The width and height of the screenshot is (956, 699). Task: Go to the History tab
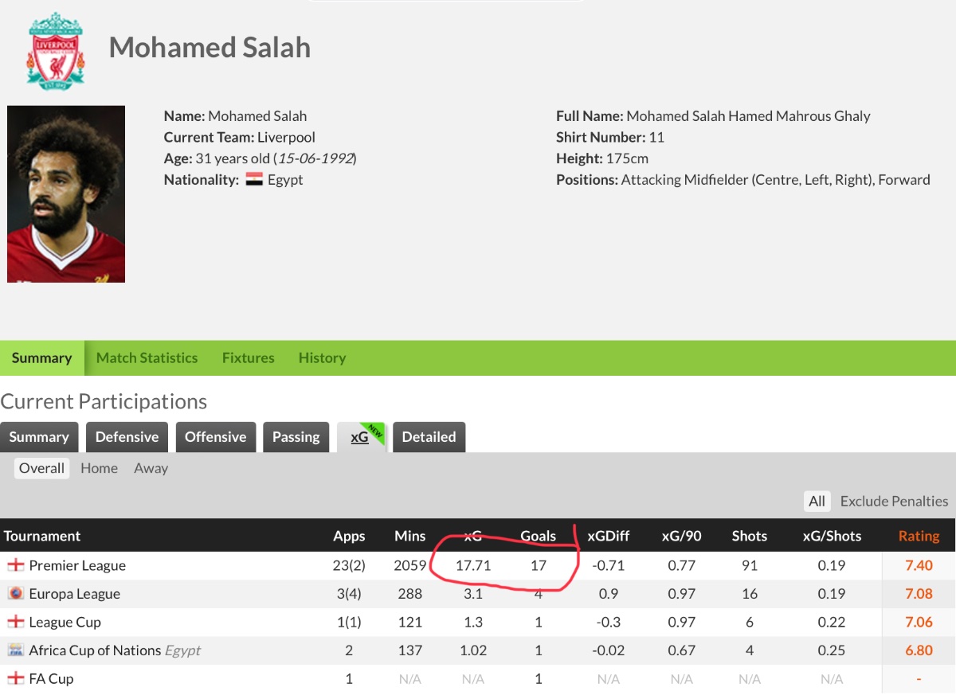tap(322, 358)
